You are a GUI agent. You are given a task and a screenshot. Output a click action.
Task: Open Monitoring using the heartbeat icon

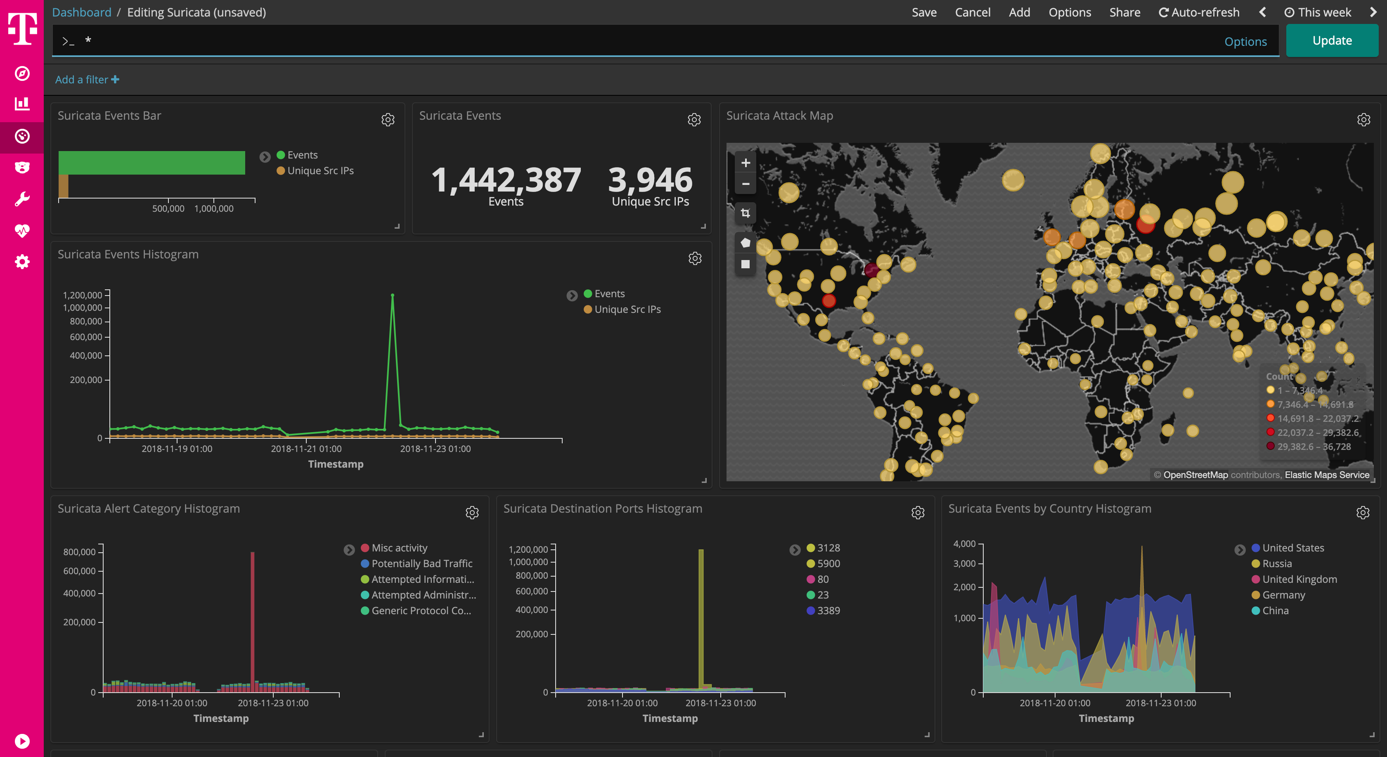[x=21, y=230]
